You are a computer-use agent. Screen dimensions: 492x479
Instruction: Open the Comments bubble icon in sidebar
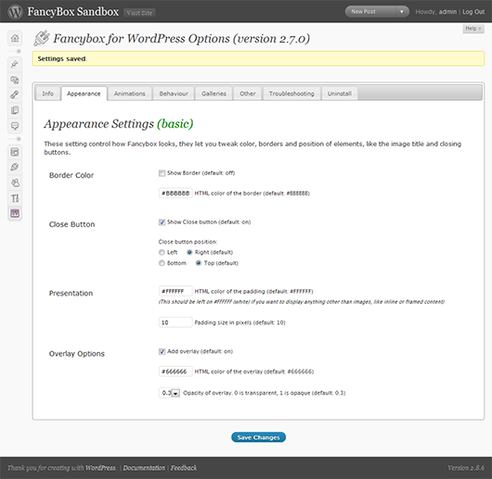pyautogui.click(x=15, y=126)
